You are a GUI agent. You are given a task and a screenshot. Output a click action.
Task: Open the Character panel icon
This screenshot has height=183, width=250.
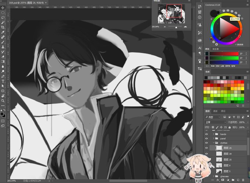tap(200, 48)
